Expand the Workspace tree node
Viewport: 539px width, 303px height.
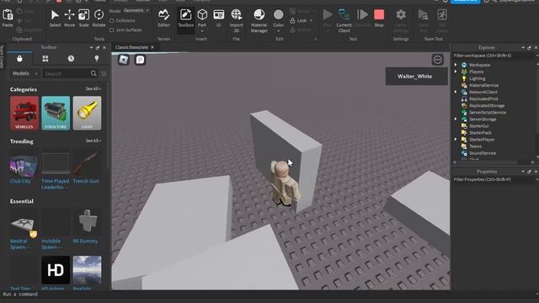click(456, 65)
